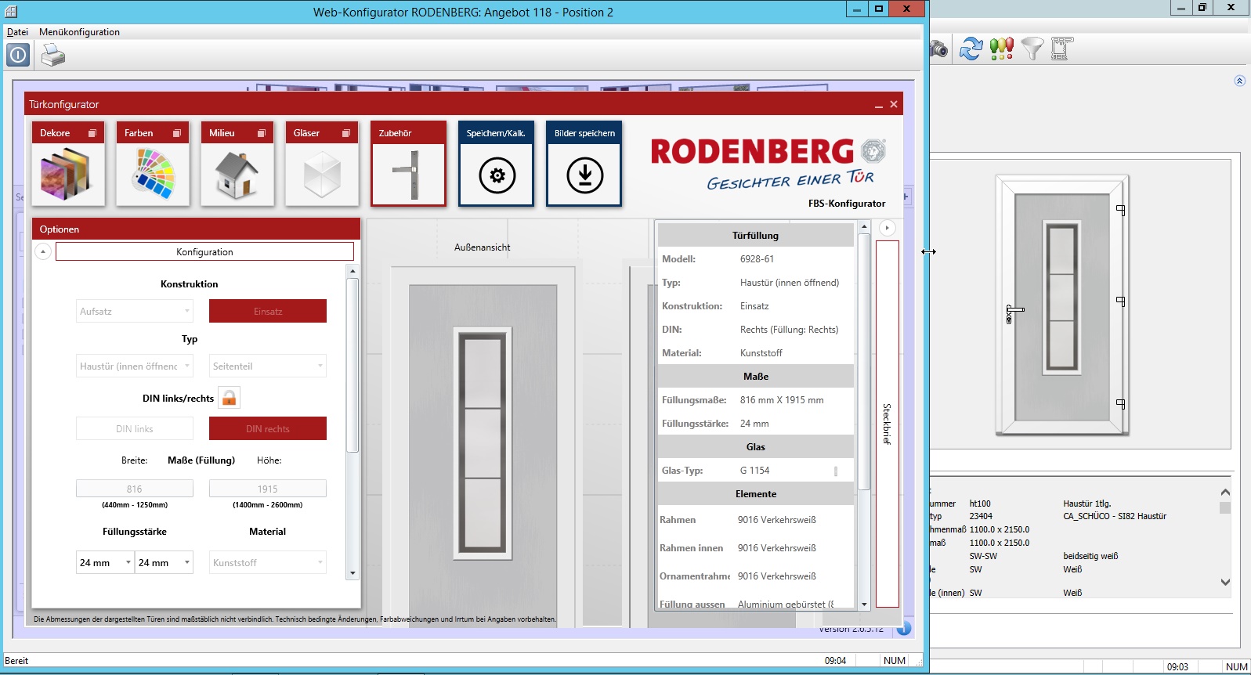
Task: Minimize the Türkonfigurator red panel
Action: (x=879, y=104)
